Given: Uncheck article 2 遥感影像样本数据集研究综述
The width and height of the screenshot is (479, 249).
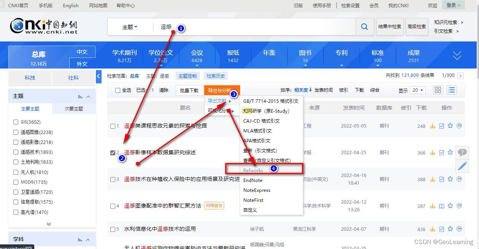Looking at the screenshot, I should pyautogui.click(x=113, y=152).
